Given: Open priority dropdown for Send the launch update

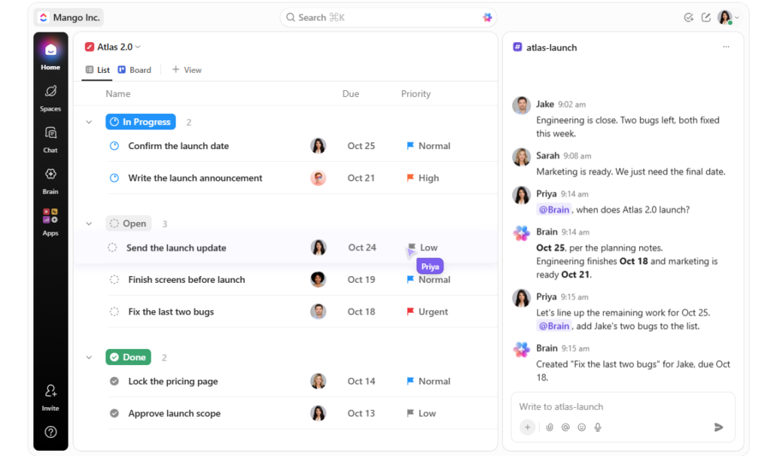Looking at the screenshot, I should [x=422, y=248].
